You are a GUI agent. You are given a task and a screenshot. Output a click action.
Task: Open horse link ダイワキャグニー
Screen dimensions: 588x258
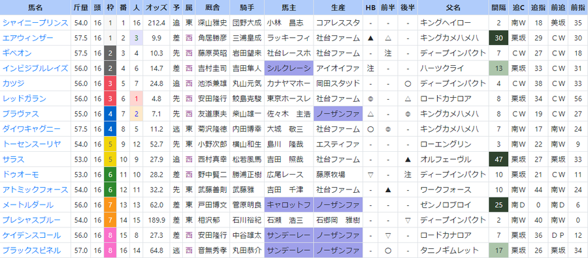31,129
